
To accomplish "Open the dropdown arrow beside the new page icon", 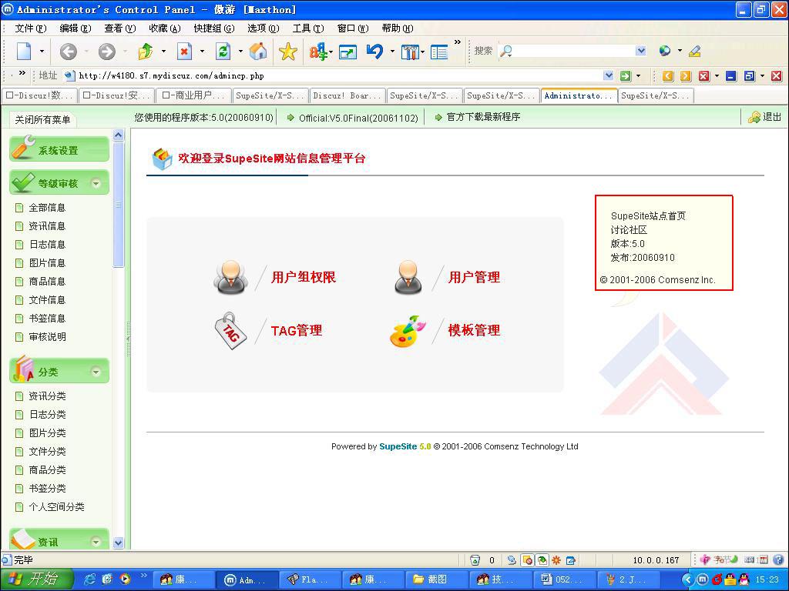I will pos(42,52).
